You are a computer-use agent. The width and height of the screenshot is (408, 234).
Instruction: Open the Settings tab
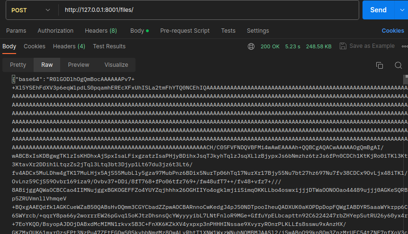coord(258,31)
